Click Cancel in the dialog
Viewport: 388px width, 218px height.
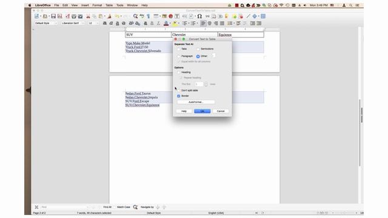pyautogui.click(x=221, y=111)
